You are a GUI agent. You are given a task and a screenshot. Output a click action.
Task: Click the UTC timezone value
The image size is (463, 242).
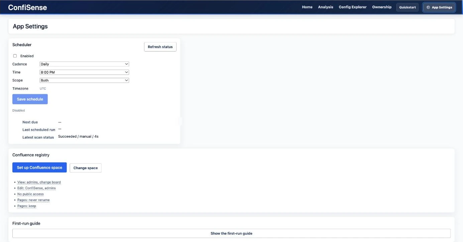pyautogui.click(x=43, y=89)
